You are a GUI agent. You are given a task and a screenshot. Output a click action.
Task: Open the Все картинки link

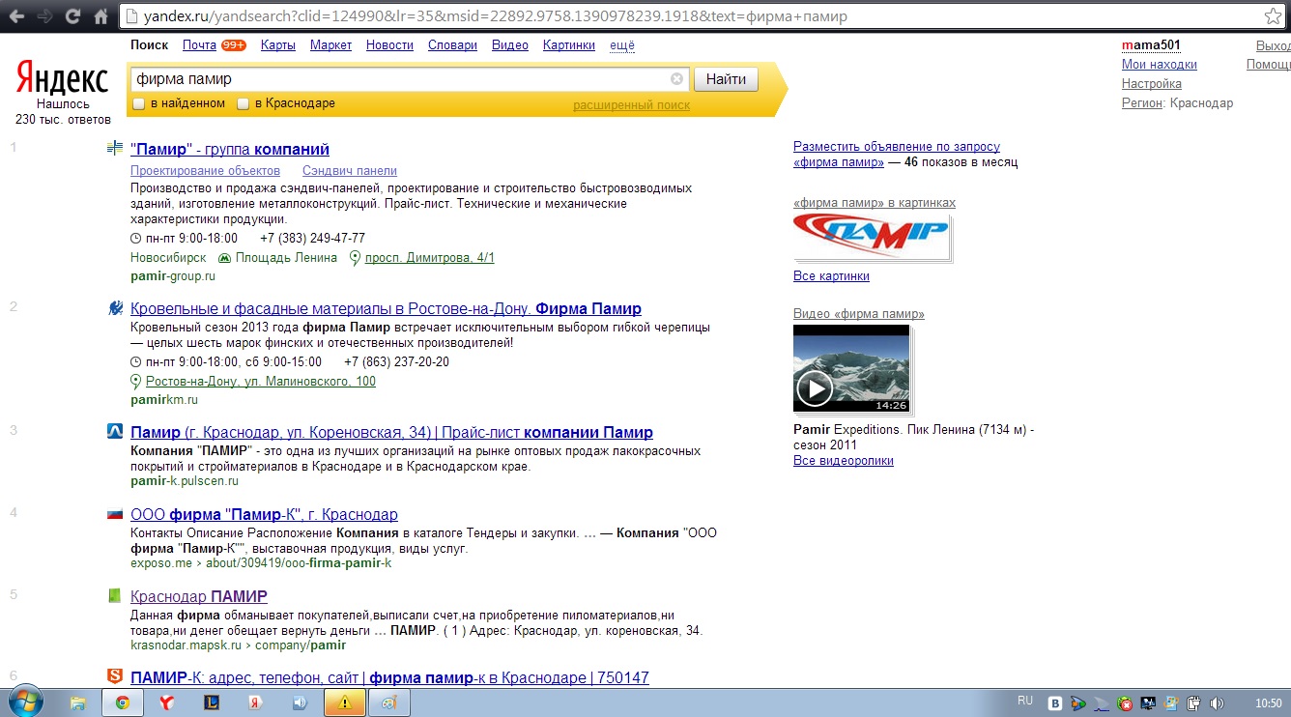(831, 276)
